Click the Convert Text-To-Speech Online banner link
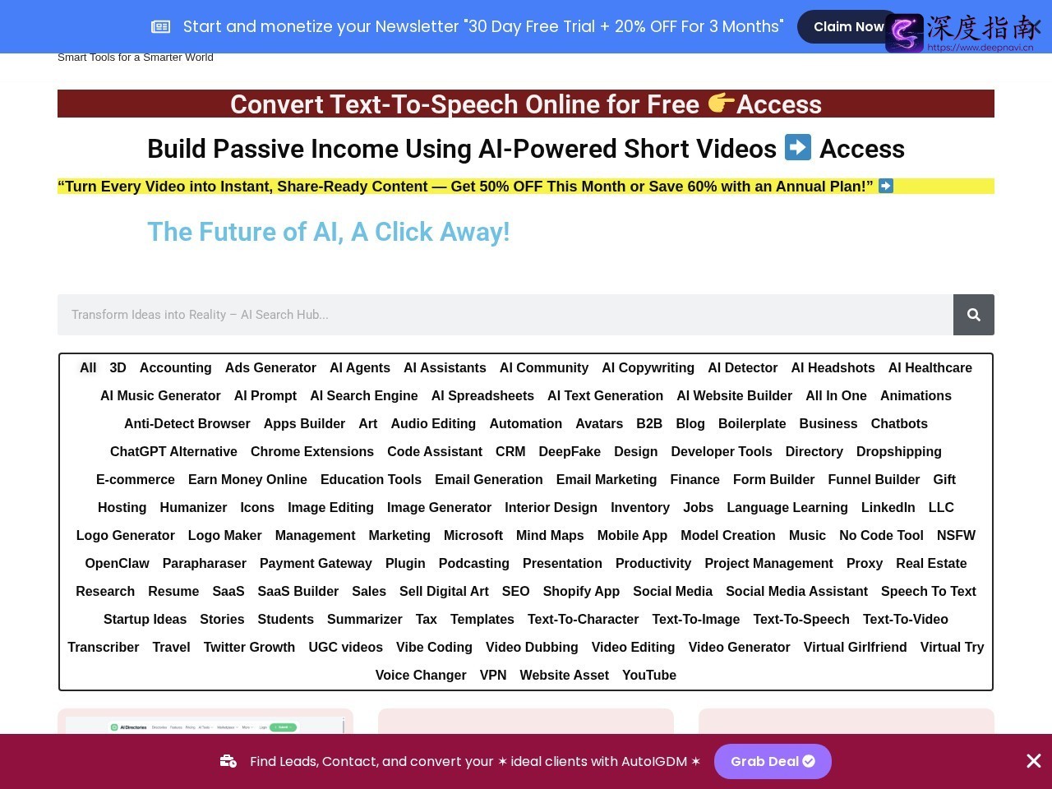This screenshot has height=789, width=1052. [x=526, y=104]
